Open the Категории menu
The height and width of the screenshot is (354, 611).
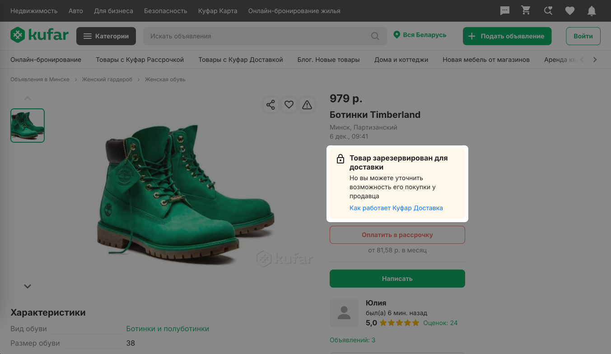(x=106, y=36)
